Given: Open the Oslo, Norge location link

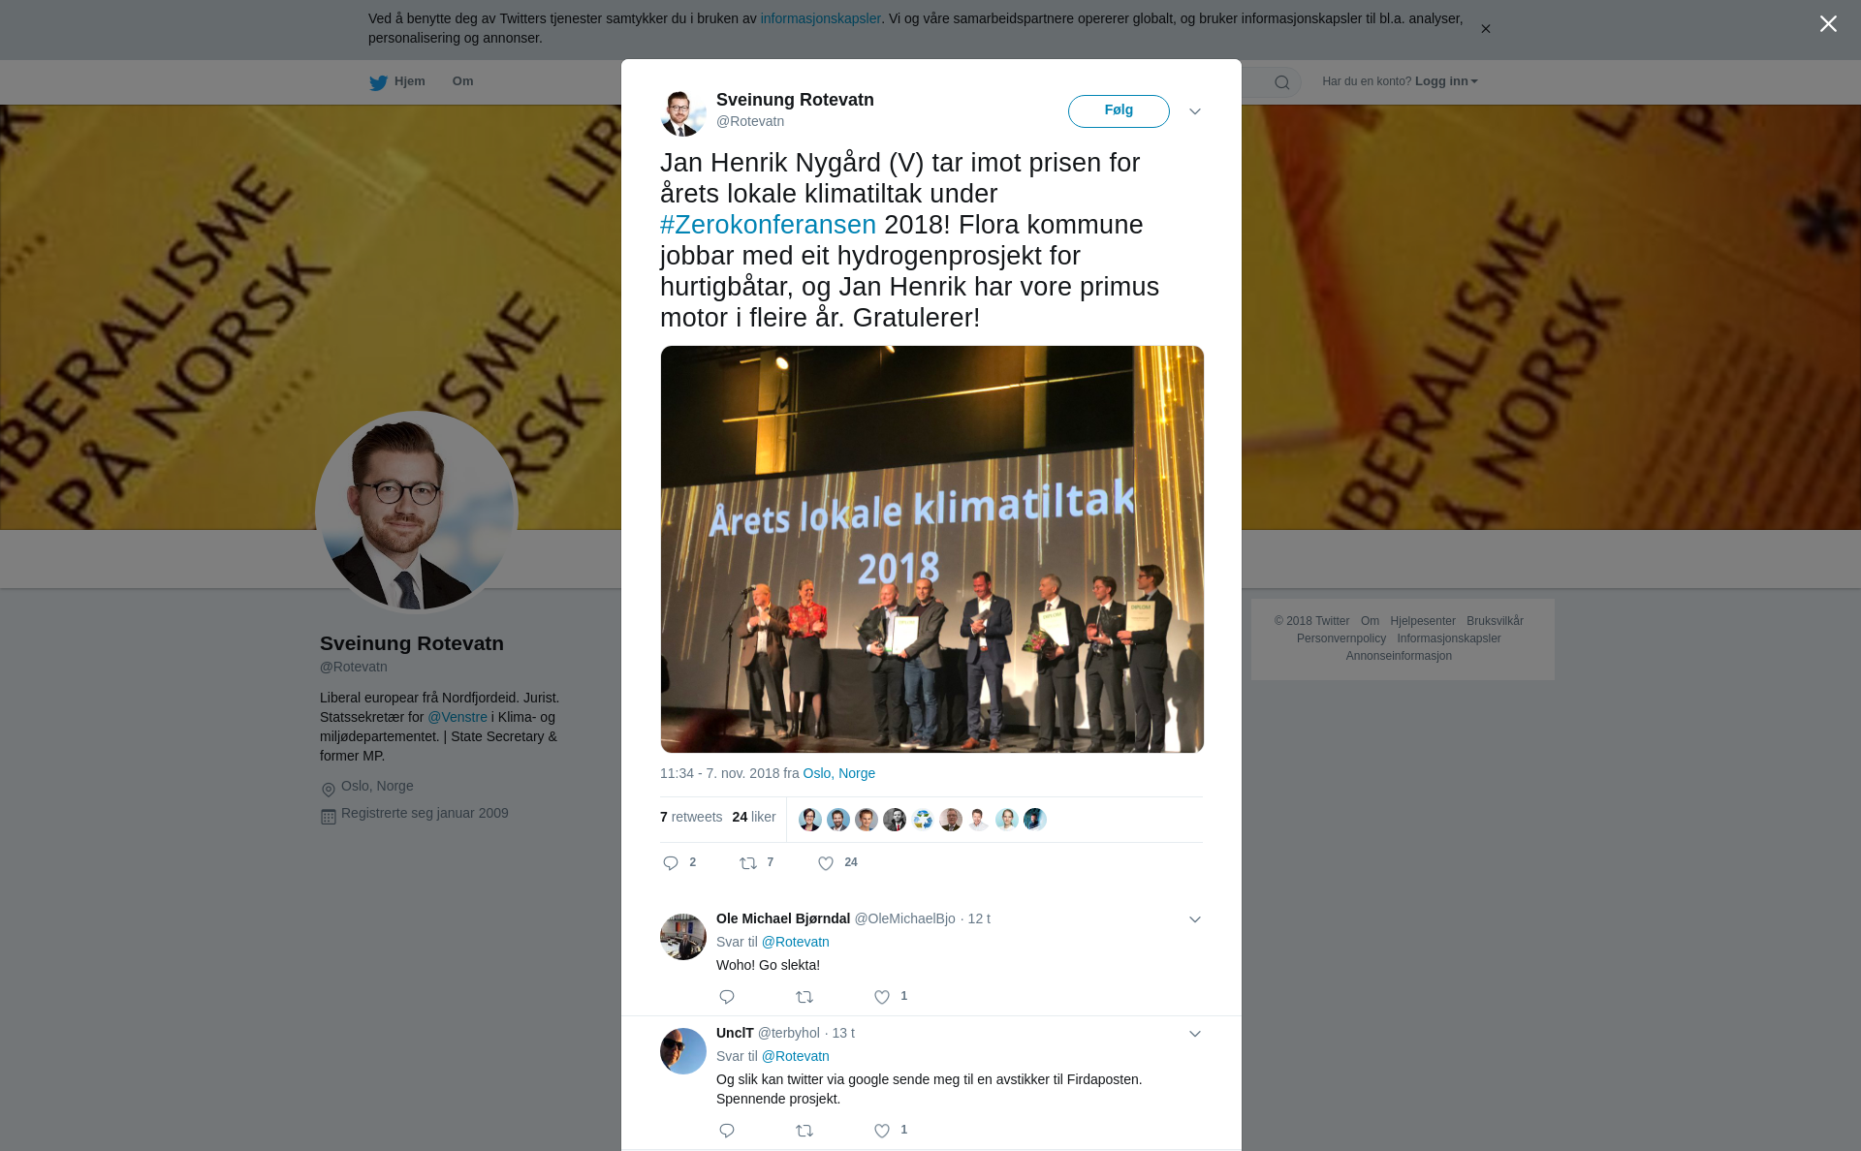Looking at the screenshot, I should (x=838, y=773).
